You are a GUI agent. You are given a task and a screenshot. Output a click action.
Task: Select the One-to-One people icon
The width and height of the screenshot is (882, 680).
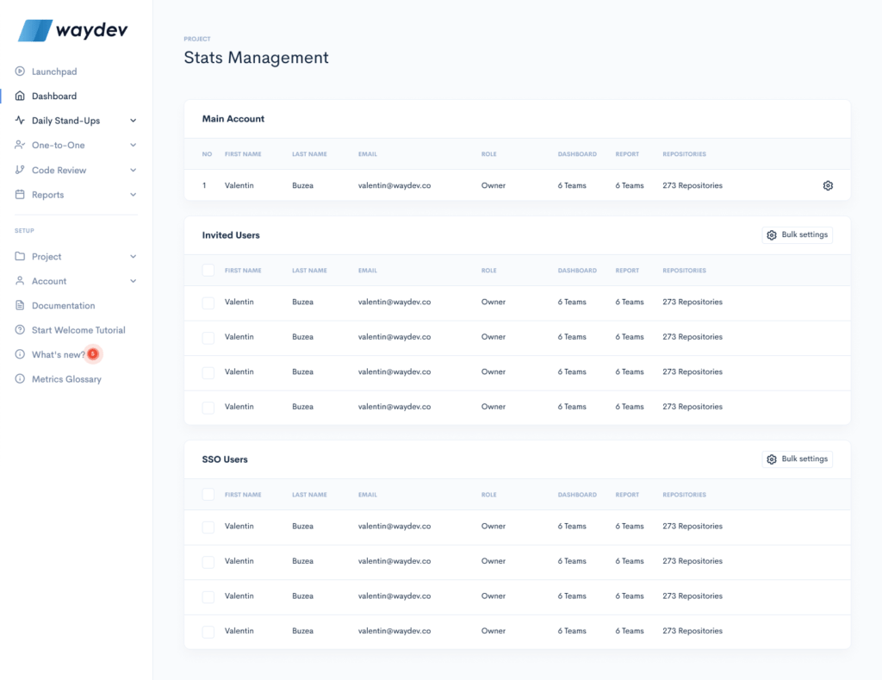[19, 145]
